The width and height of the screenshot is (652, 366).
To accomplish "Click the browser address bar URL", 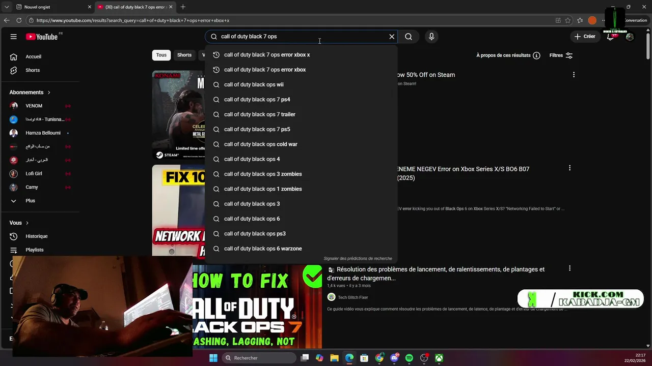I will [x=133, y=20].
